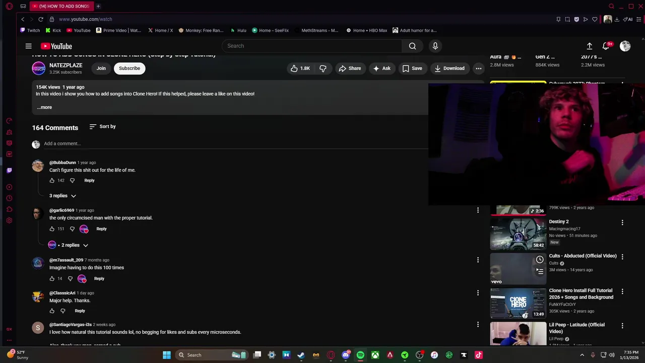This screenshot has height=363, width=645.
Task: Reply to @BubbaDunn's comment
Action: 89,180
